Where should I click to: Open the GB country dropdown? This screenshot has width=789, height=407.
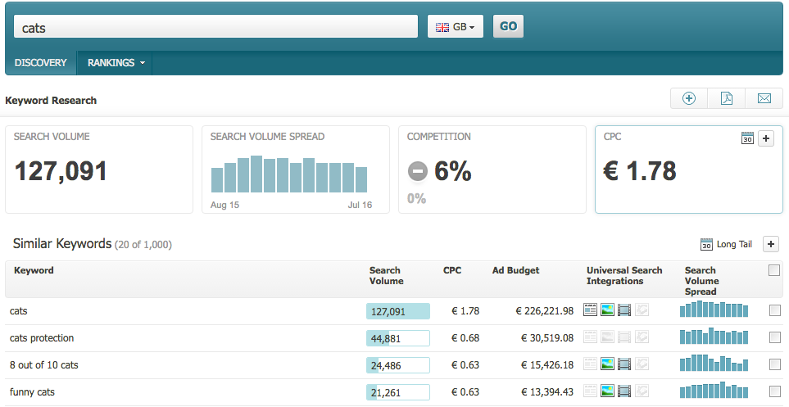(456, 26)
